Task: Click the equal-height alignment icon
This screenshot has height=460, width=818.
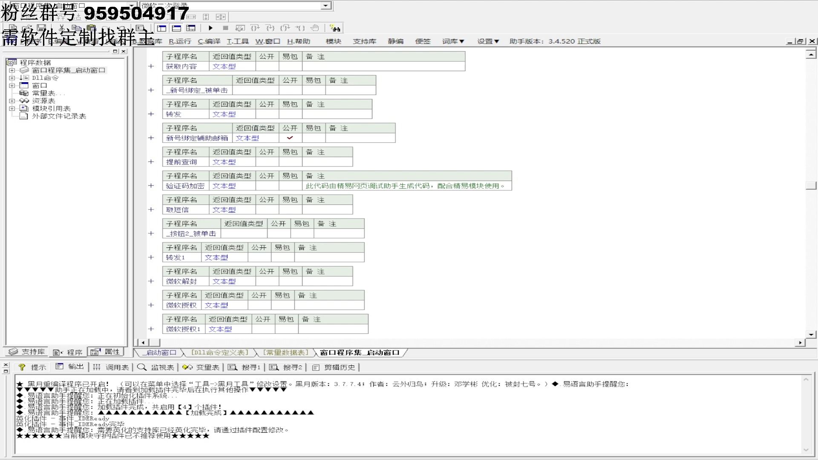Action: (206, 17)
